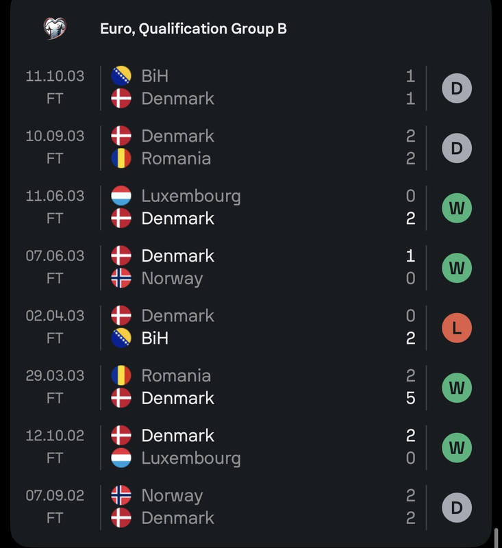Click the Euro Qualification tournament logo

(x=55, y=28)
